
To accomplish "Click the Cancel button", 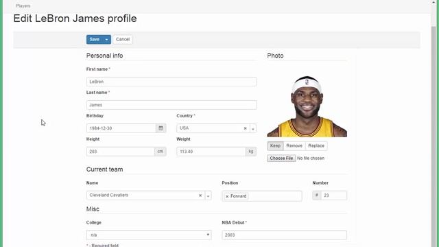I will coord(123,40).
